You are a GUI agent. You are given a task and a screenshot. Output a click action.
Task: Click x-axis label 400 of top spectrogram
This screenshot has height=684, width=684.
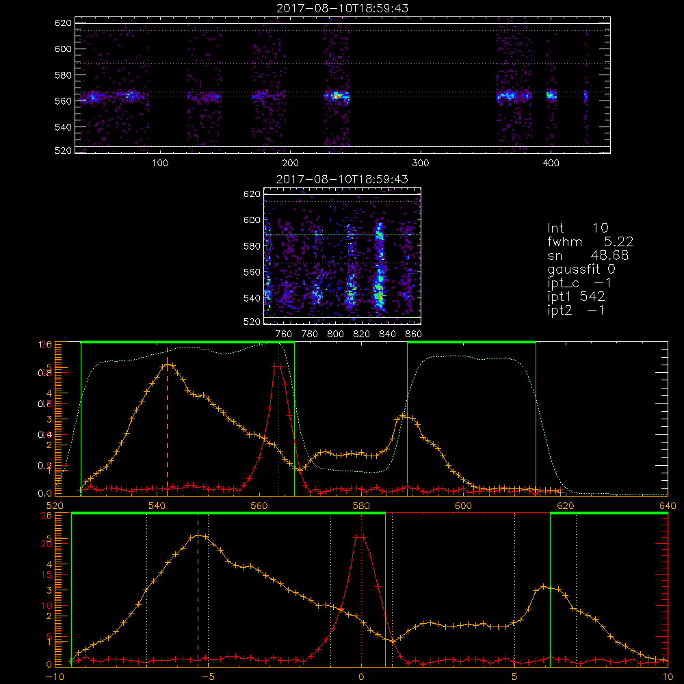(551, 163)
